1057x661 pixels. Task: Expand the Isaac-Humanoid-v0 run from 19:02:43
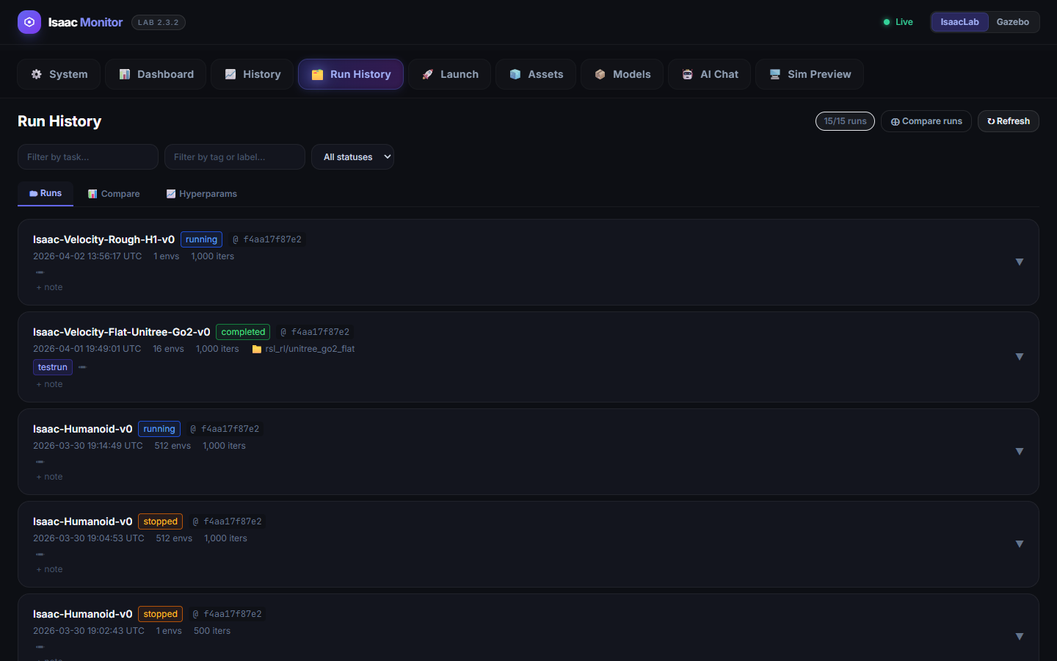[x=1020, y=637]
